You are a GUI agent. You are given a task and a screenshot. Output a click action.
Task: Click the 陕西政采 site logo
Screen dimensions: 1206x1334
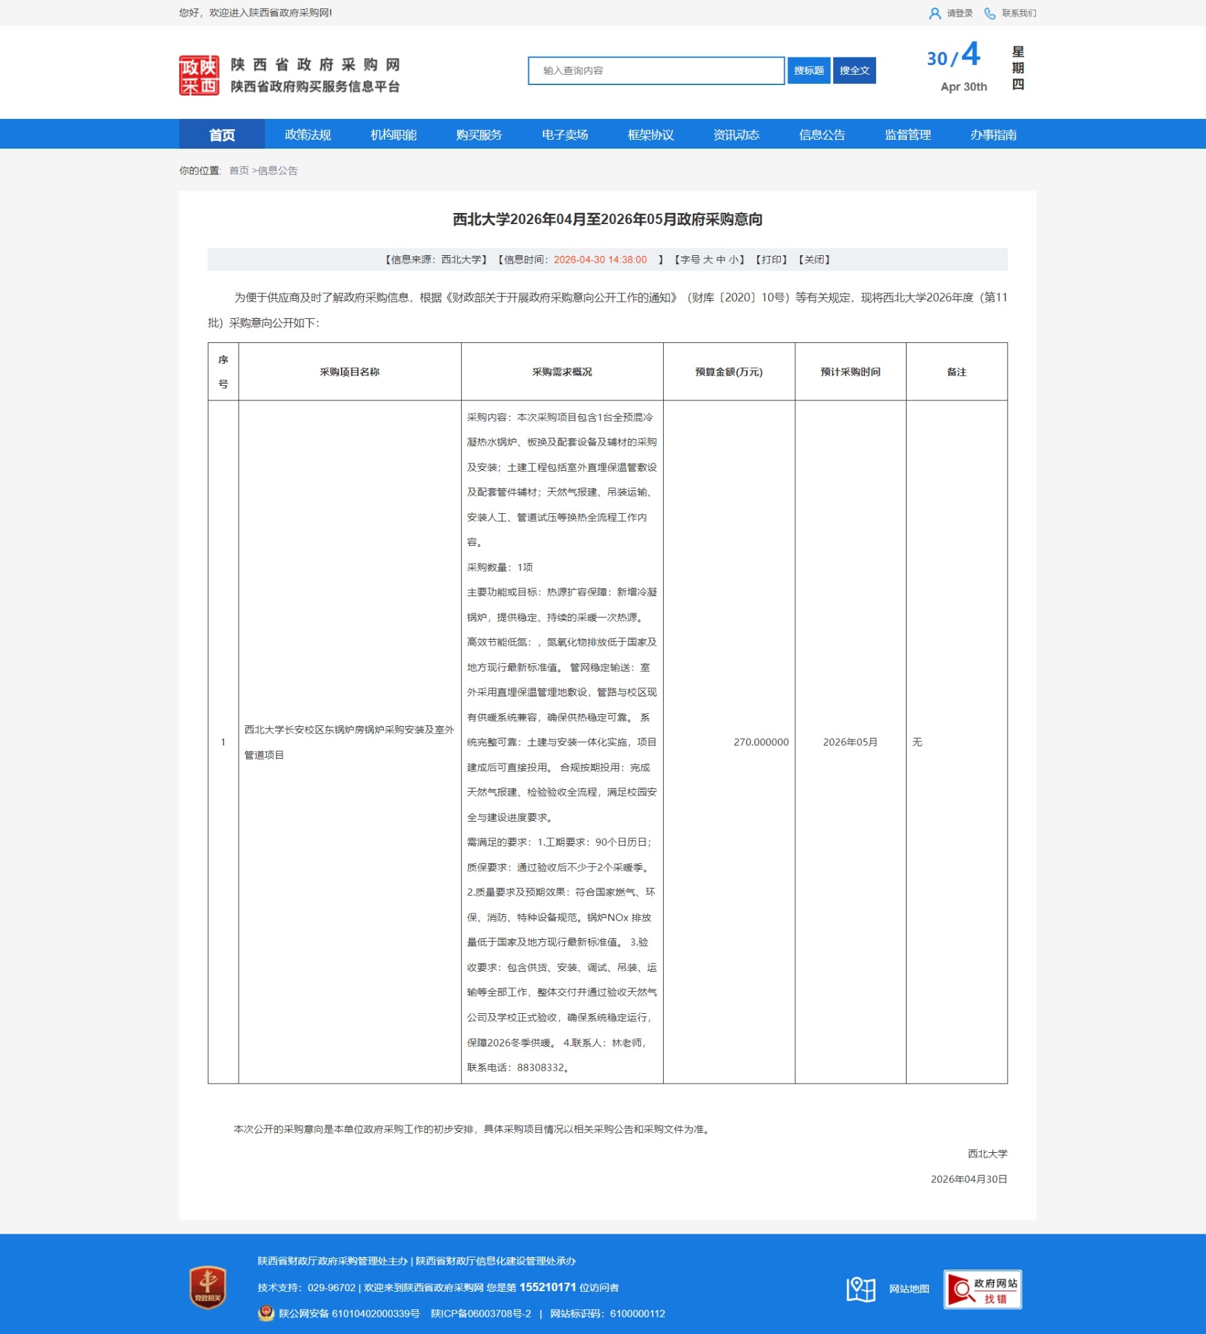[x=199, y=75]
